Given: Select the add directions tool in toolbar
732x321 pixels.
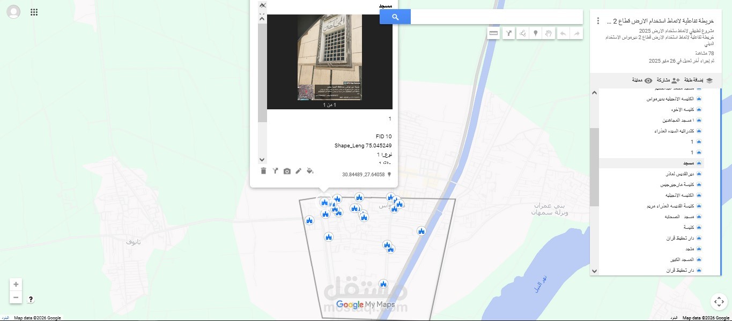Looking at the screenshot, I should pyautogui.click(x=508, y=33).
